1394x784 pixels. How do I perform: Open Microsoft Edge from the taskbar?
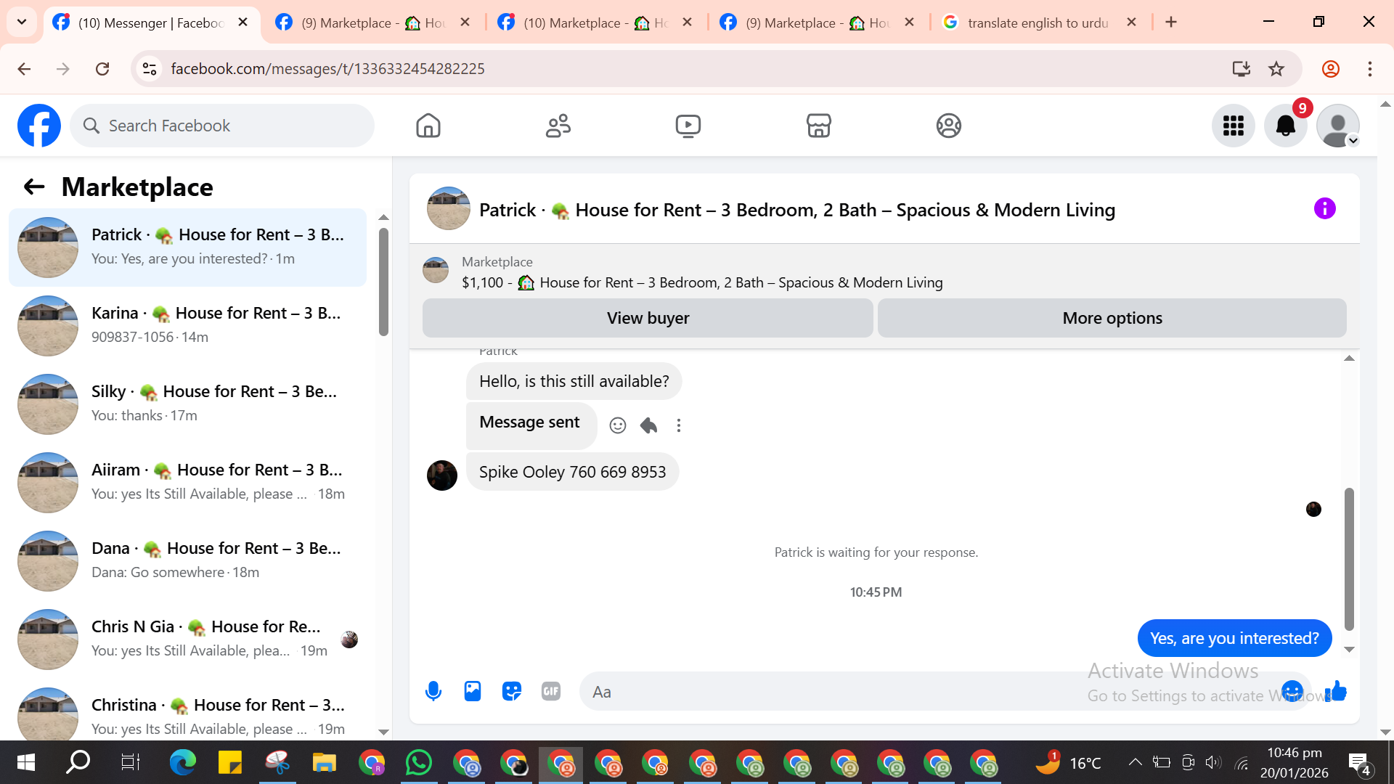point(183,762)
